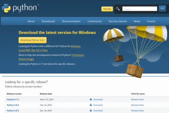The width and height of the screenshot is (169, 113).
Task: Click download icon for Python 3.8.1
Action: click(x=91, y=110)
